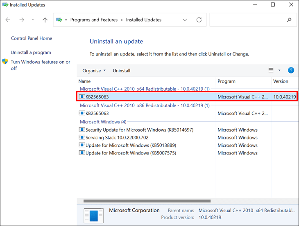Screen dimensions: 299x226
Task: Click Product version 10.0.40219 in details pane
Action: 210,217
